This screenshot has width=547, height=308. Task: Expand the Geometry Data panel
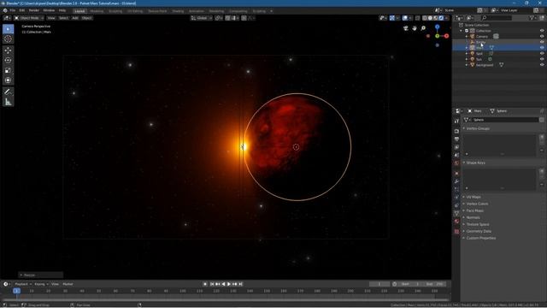[x=479, y=231]
